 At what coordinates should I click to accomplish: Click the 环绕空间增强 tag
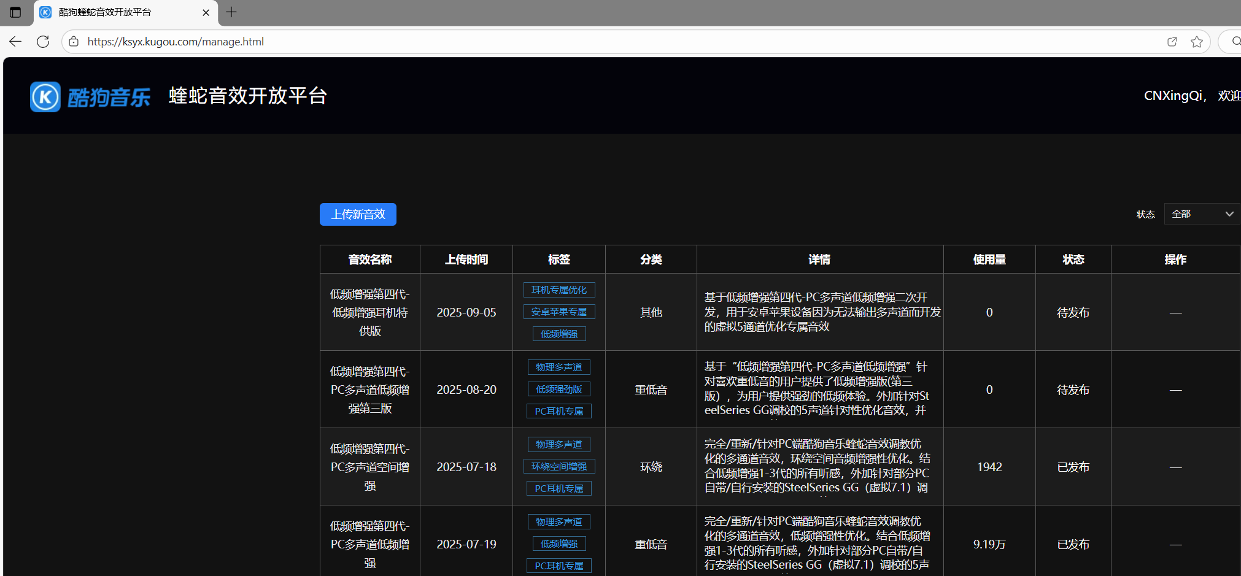point(559,467)
